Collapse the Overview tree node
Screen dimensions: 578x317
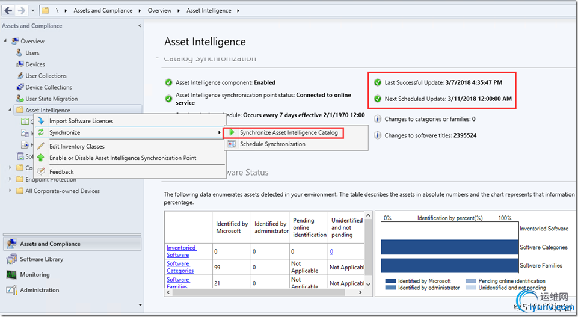tap(5, 40)
